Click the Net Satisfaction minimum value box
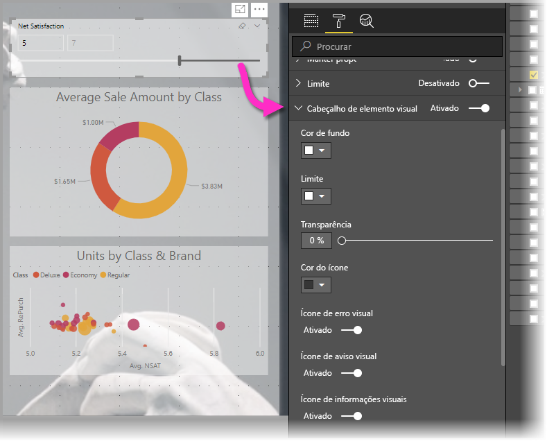The height and width of the screenshot is (441, 547). (41, 43)
